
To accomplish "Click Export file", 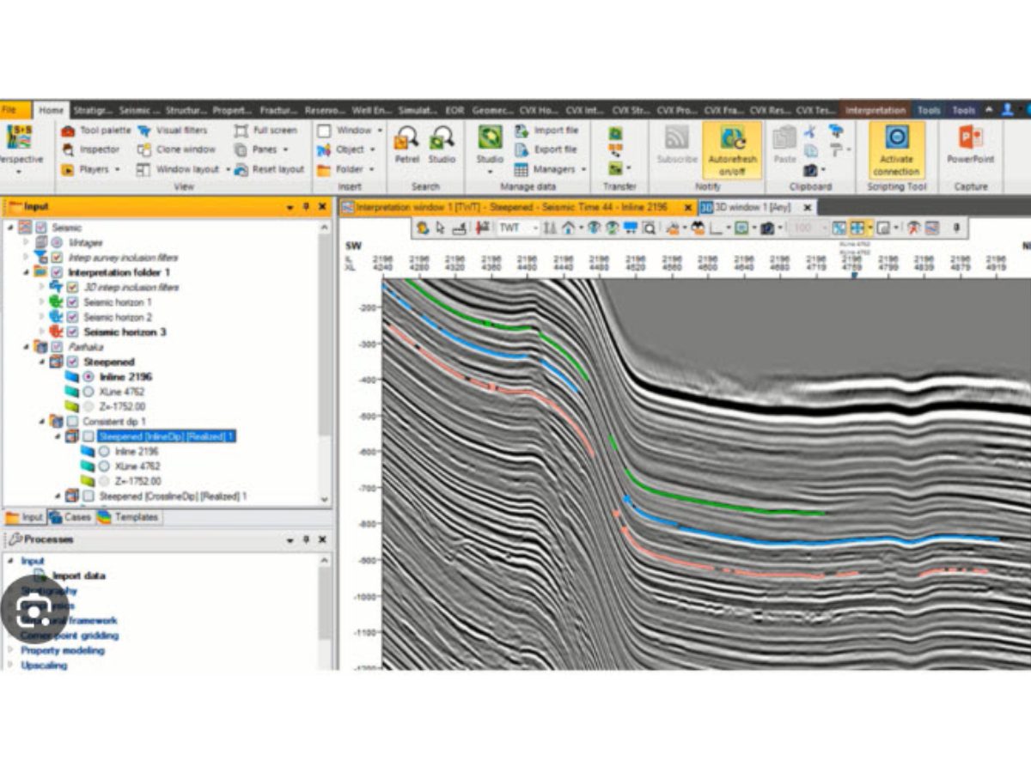I will (x=546, y=149).
